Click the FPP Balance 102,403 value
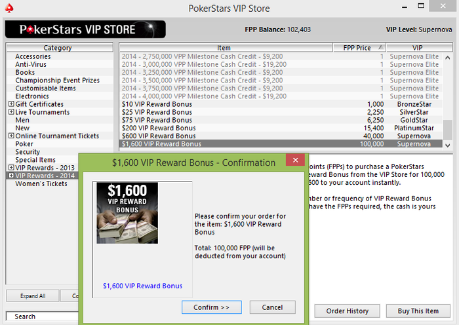The height and width of the screenshot is (325, 459). click(299, 29)
